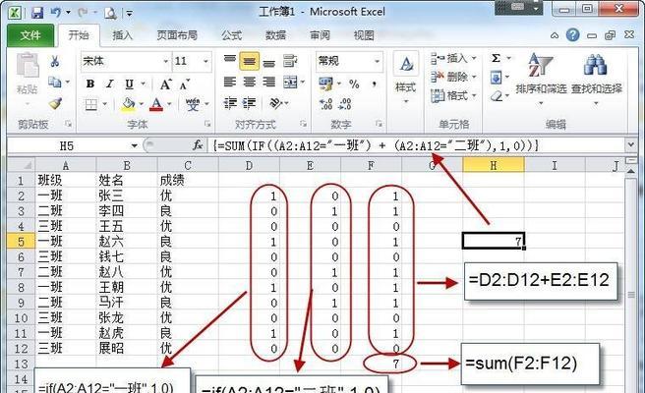Screen dimensions: 645x393
Task: Apply Percent style format
Action: coord(354,84)
